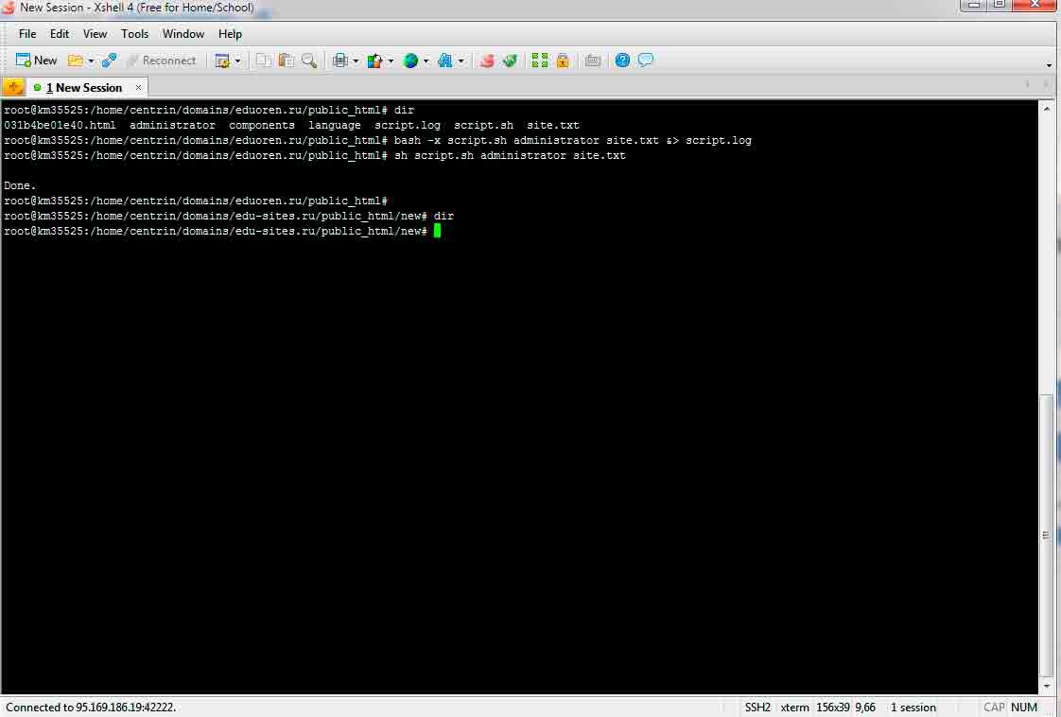This screenshot has width=1061, height=717.
Task: Click the 'Done.' output line
Action: click(20, 185)
